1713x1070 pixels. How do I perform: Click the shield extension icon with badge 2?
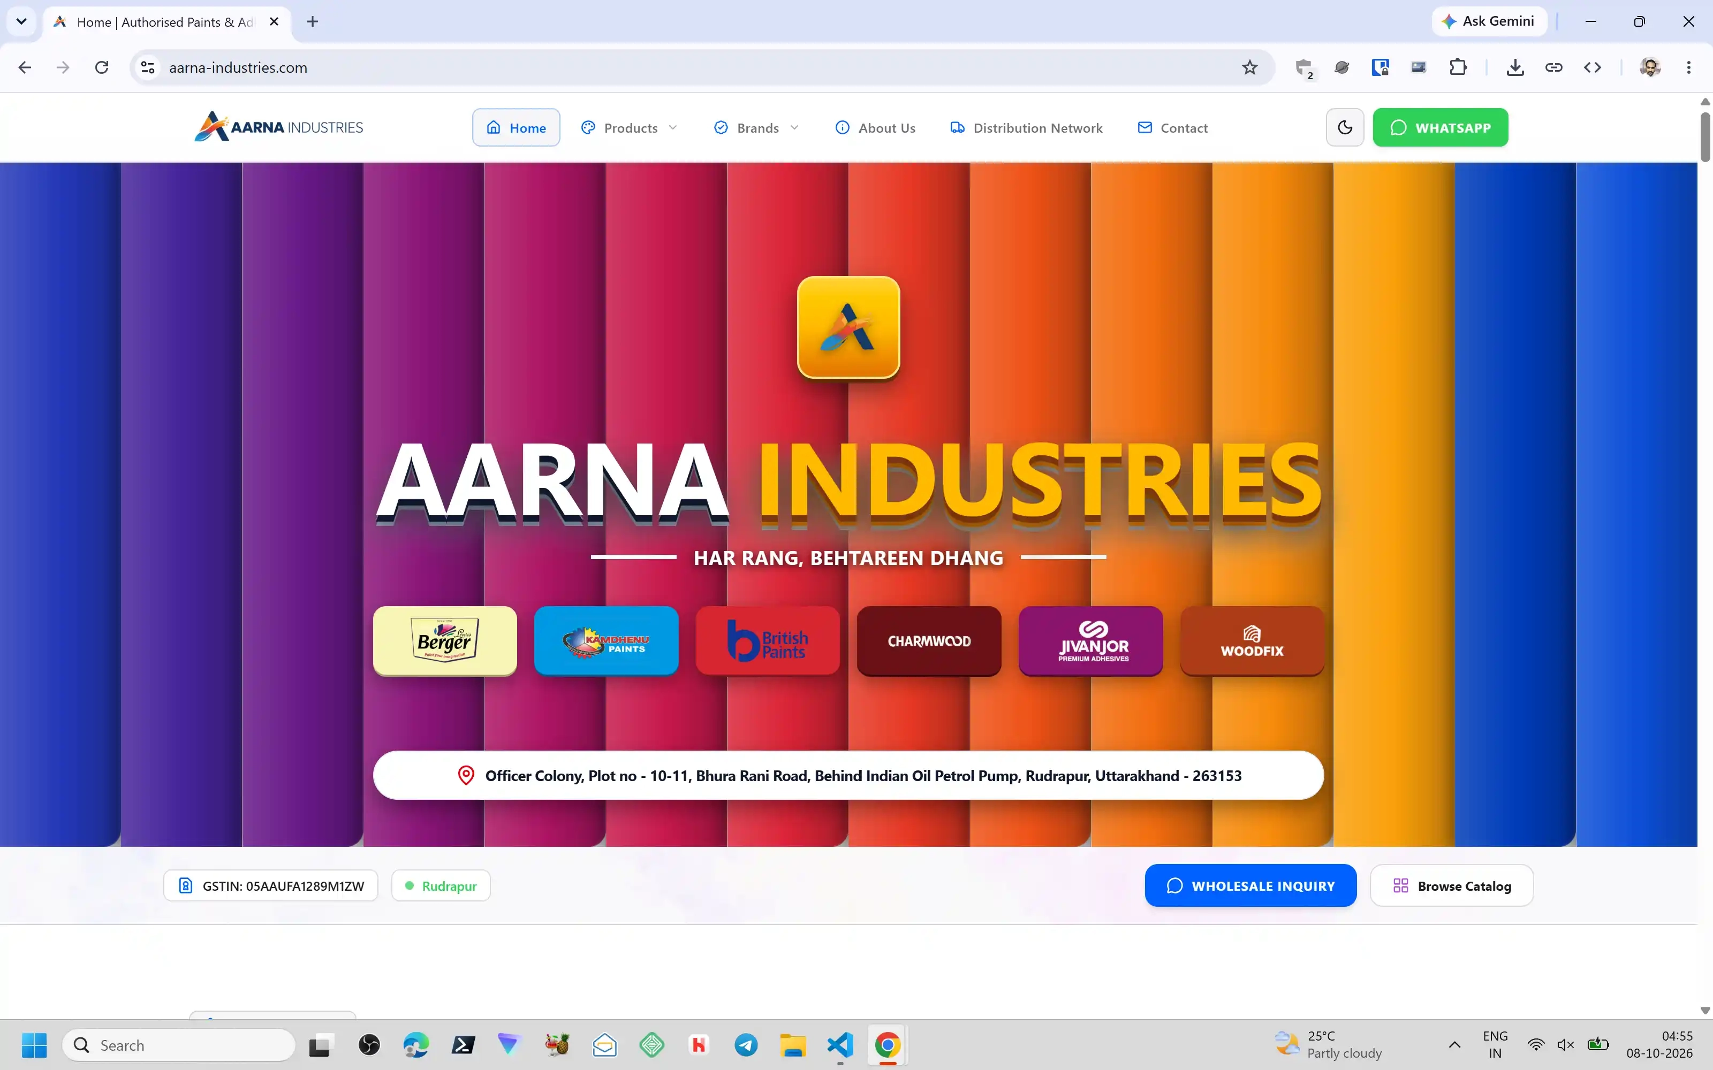1304,68
